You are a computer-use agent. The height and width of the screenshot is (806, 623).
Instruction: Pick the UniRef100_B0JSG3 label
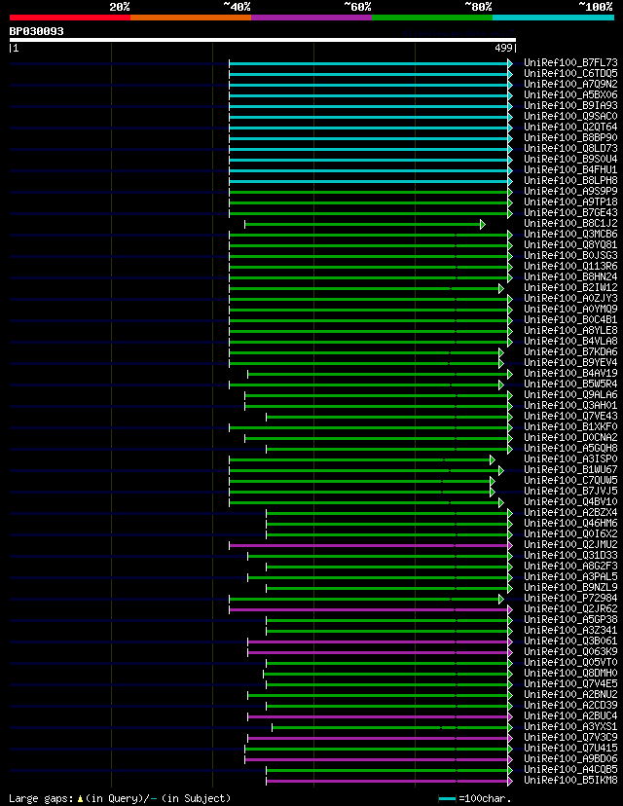(570, 255)
